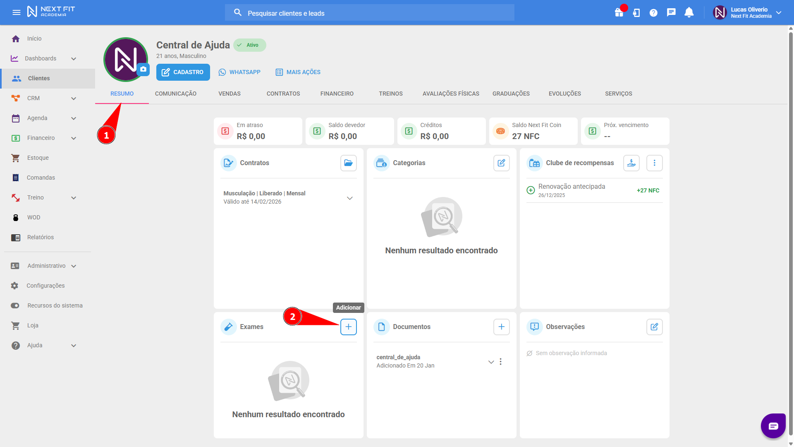Click the search clientes e leads field

tap(369, 13)
